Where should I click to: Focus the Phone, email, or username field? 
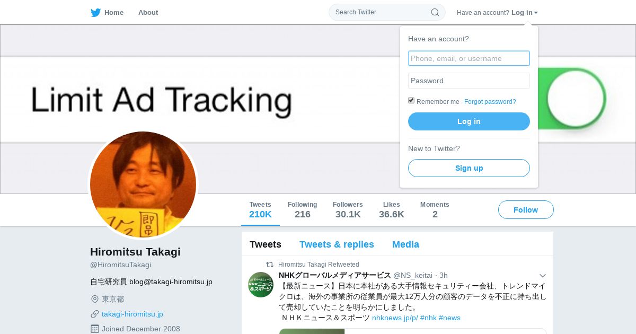point(469,58)
